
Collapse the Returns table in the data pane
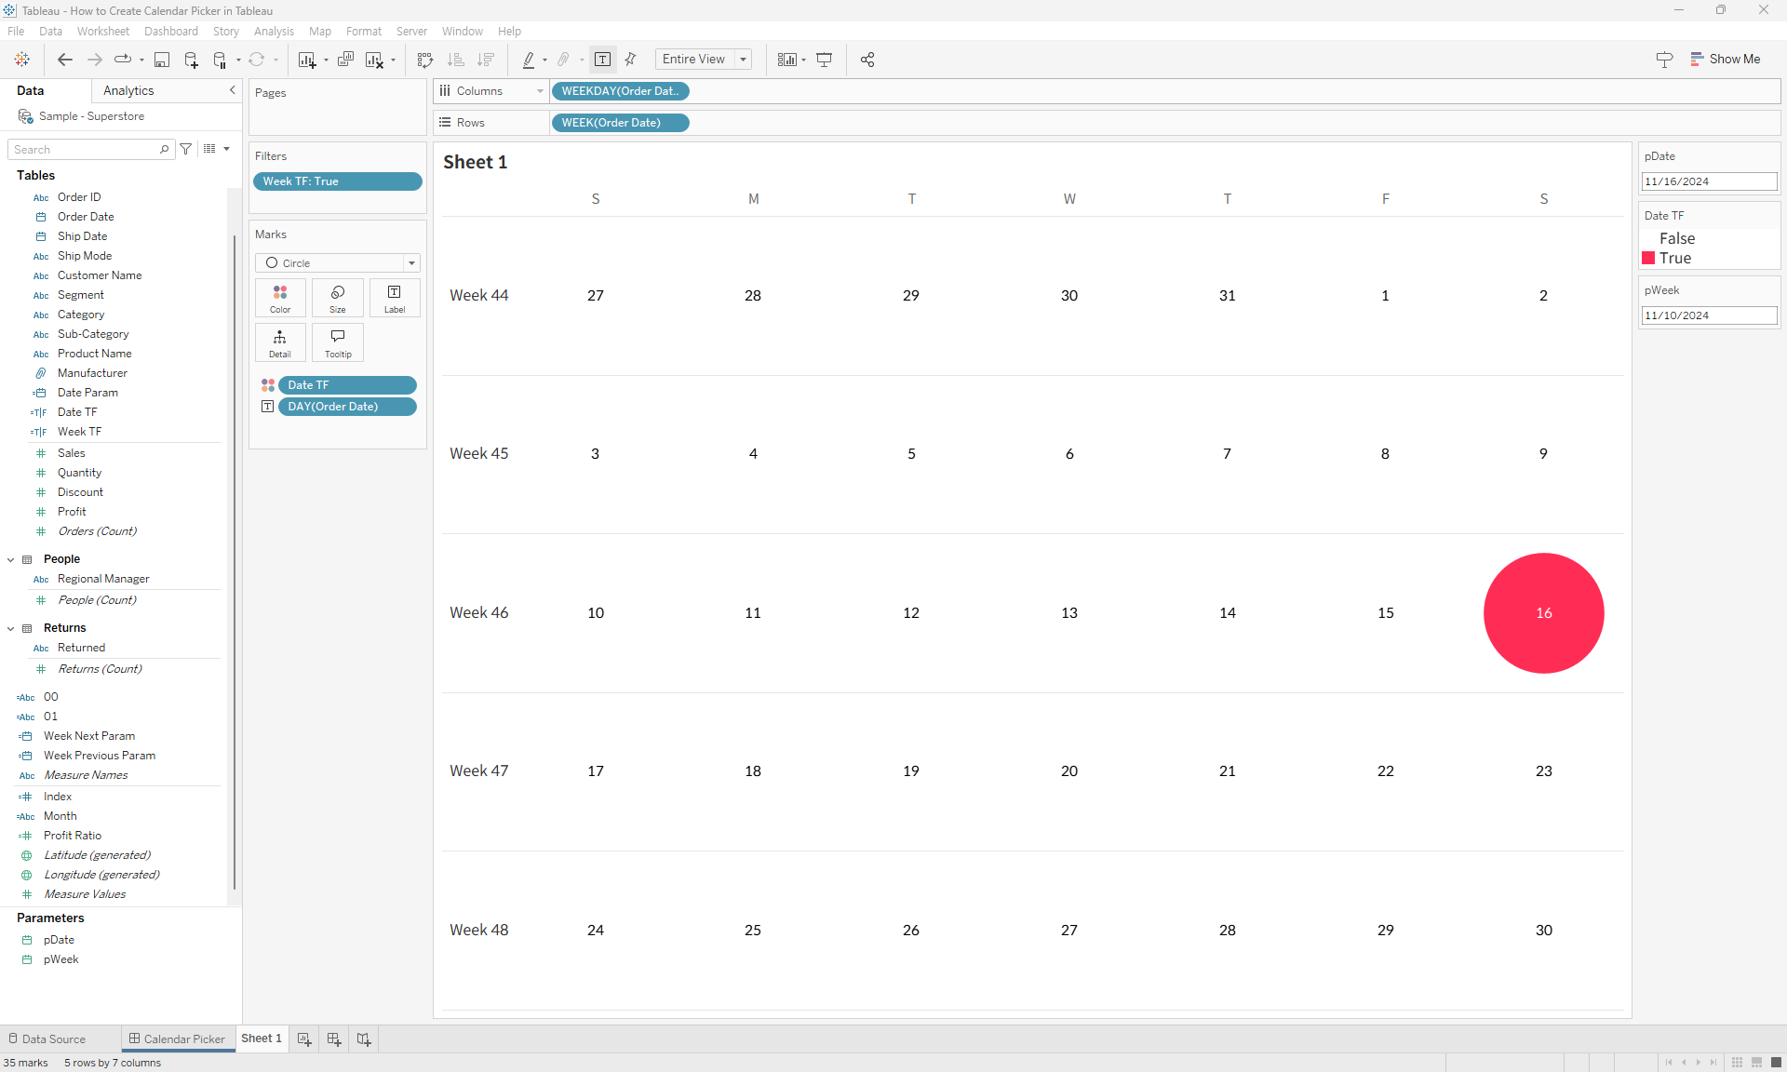[x=10, y=627]
